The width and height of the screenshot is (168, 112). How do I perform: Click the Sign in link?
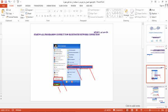pos(162,6)
